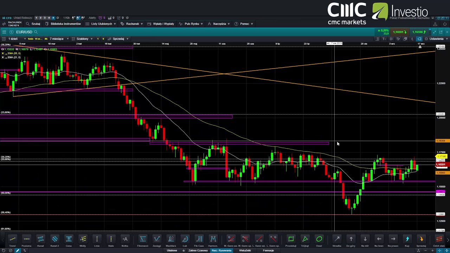This screenshot has width=450, height=253.
Task: Select the Łuk arc tool
Action: [x=185, y=241]
